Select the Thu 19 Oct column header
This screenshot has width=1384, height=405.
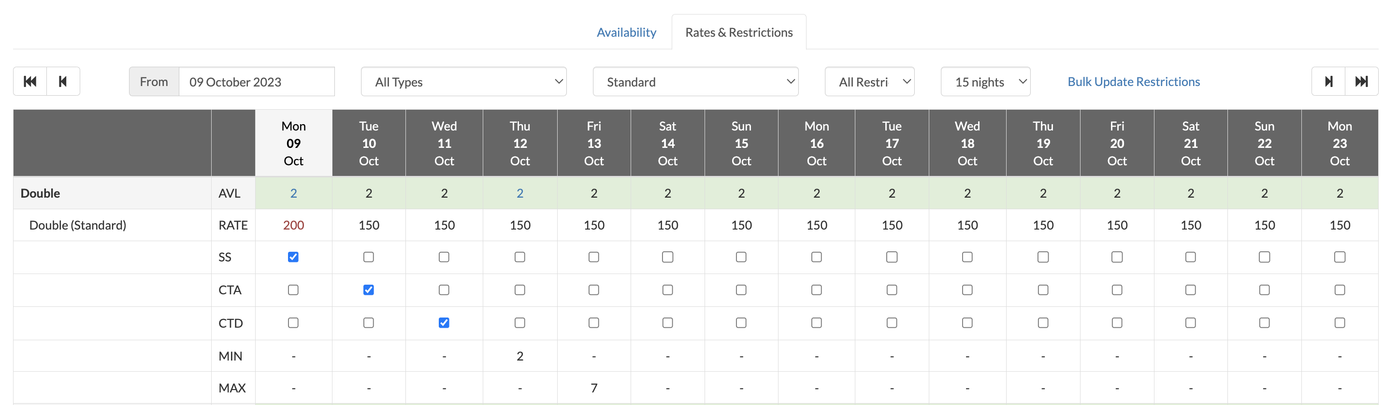1043,144
